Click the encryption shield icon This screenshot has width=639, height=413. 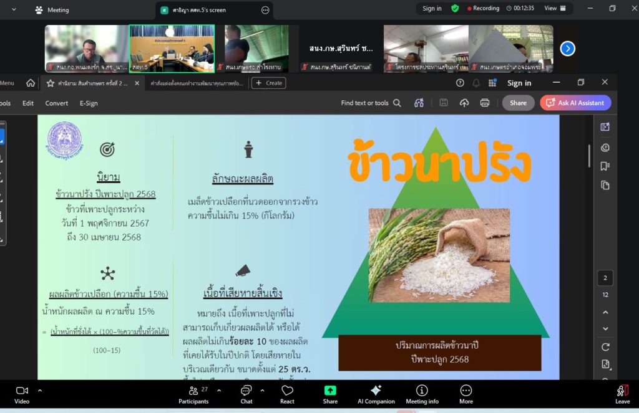[456, 9]
